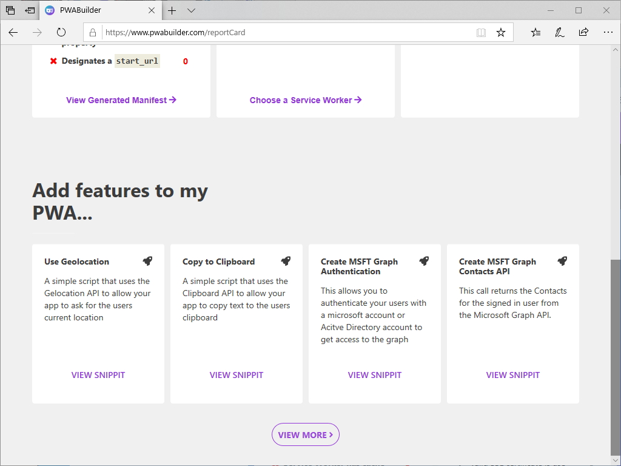Open the Hub favorites list icon
The height and width of the screenshot is (466, 621).
(536, 32)
